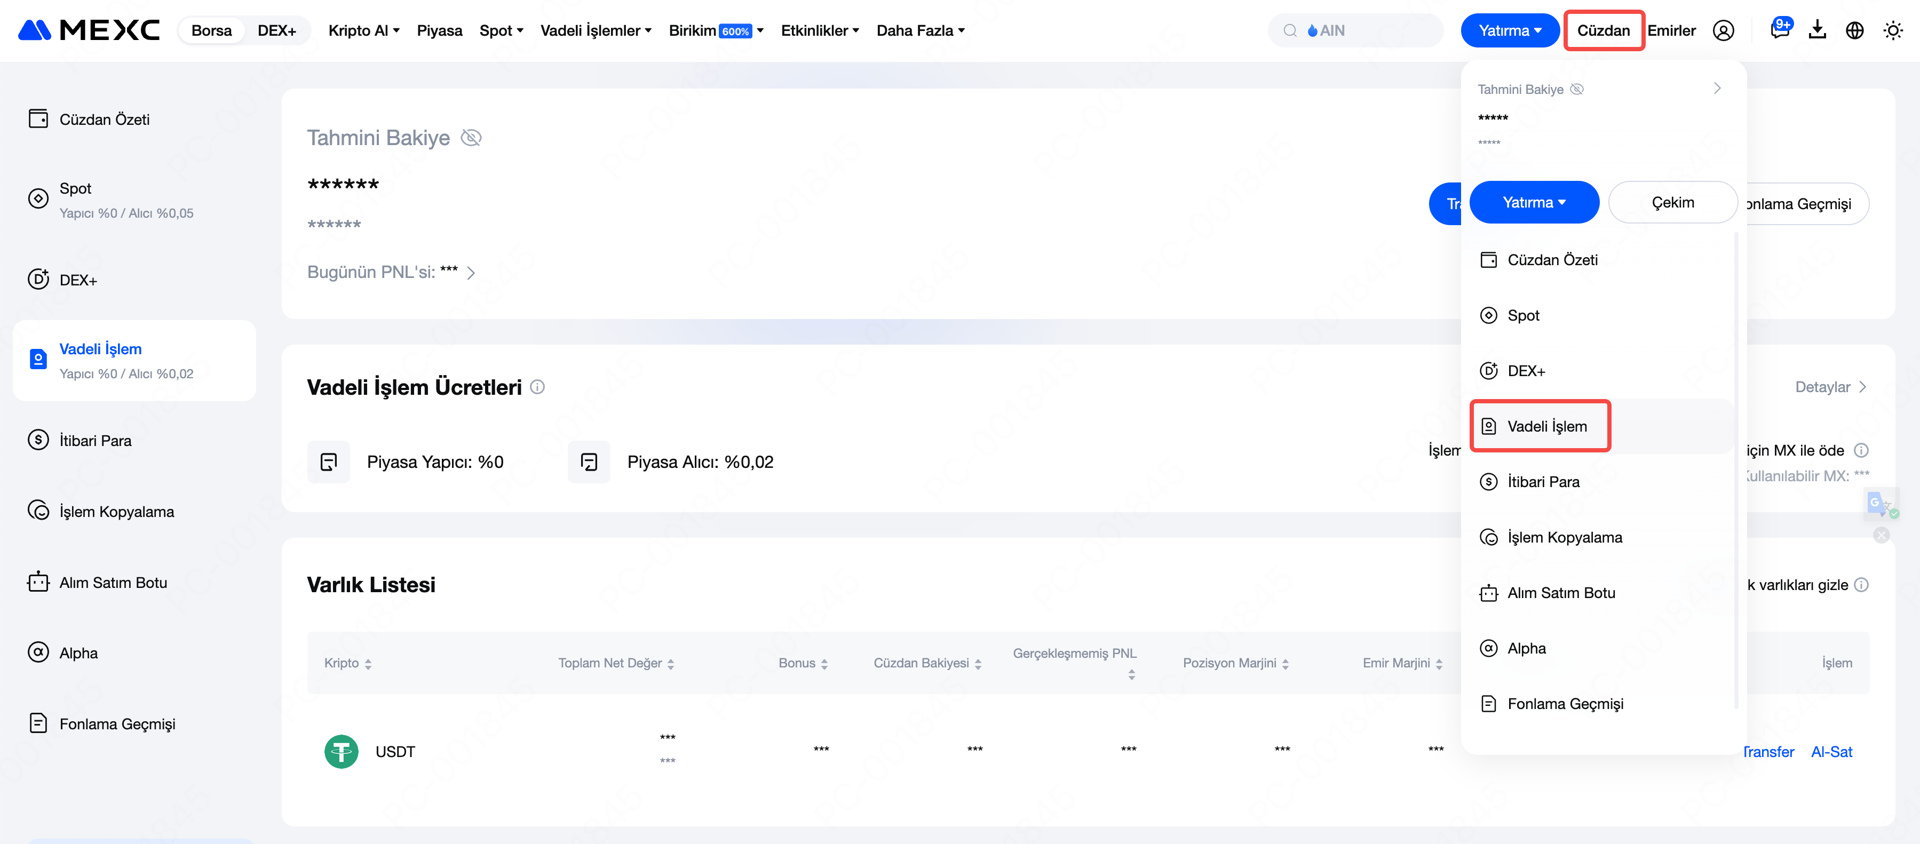Open the language globe icon
Image resolution: width=1920 pixels, height=844 pixels.
1854,30
